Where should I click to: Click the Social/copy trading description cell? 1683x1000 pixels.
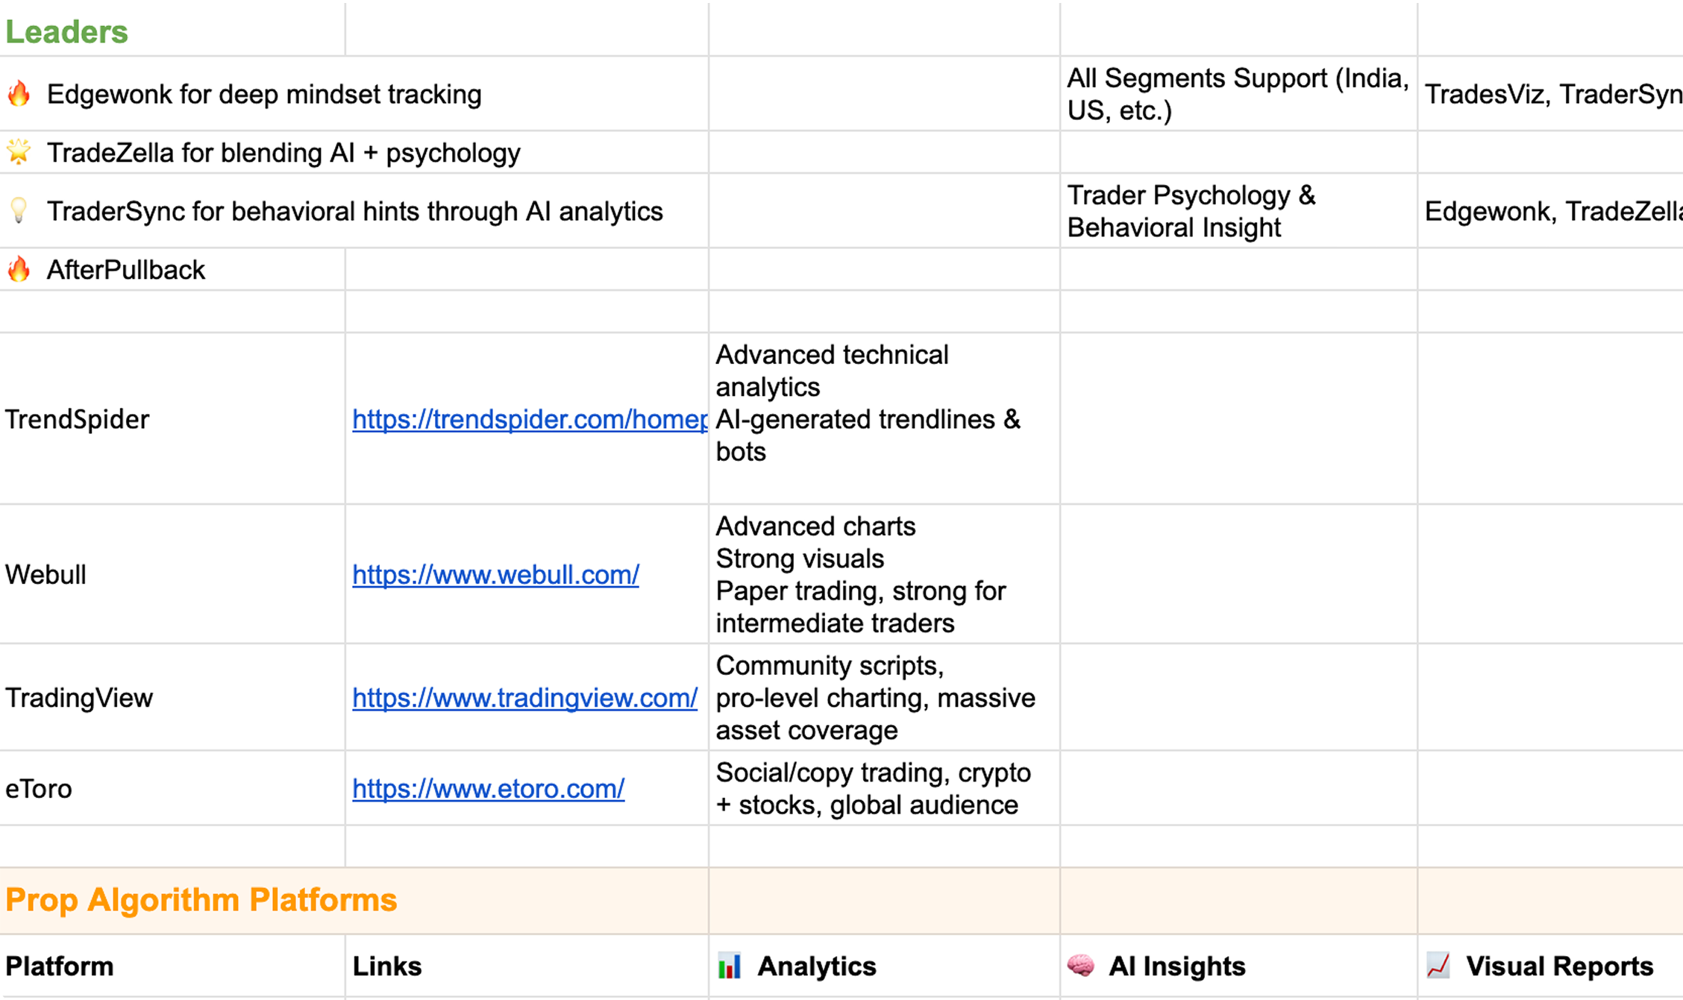coord(873,789)
